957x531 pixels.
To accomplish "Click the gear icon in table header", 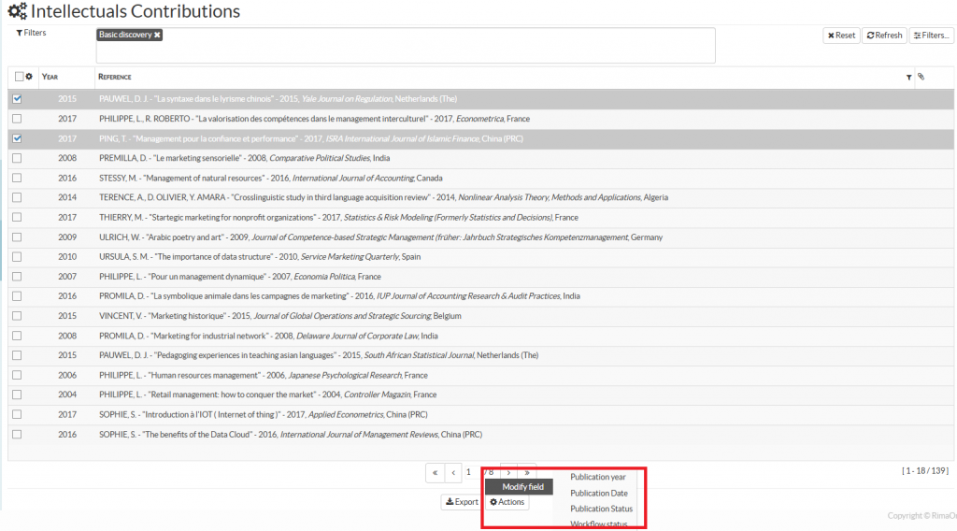I will coord(29,77).
